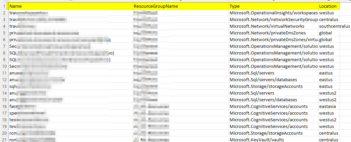351x142 pixels.
Task: Click the Microsoft.Sql/servers/databases cell in row 15
Action: [273, 100]
